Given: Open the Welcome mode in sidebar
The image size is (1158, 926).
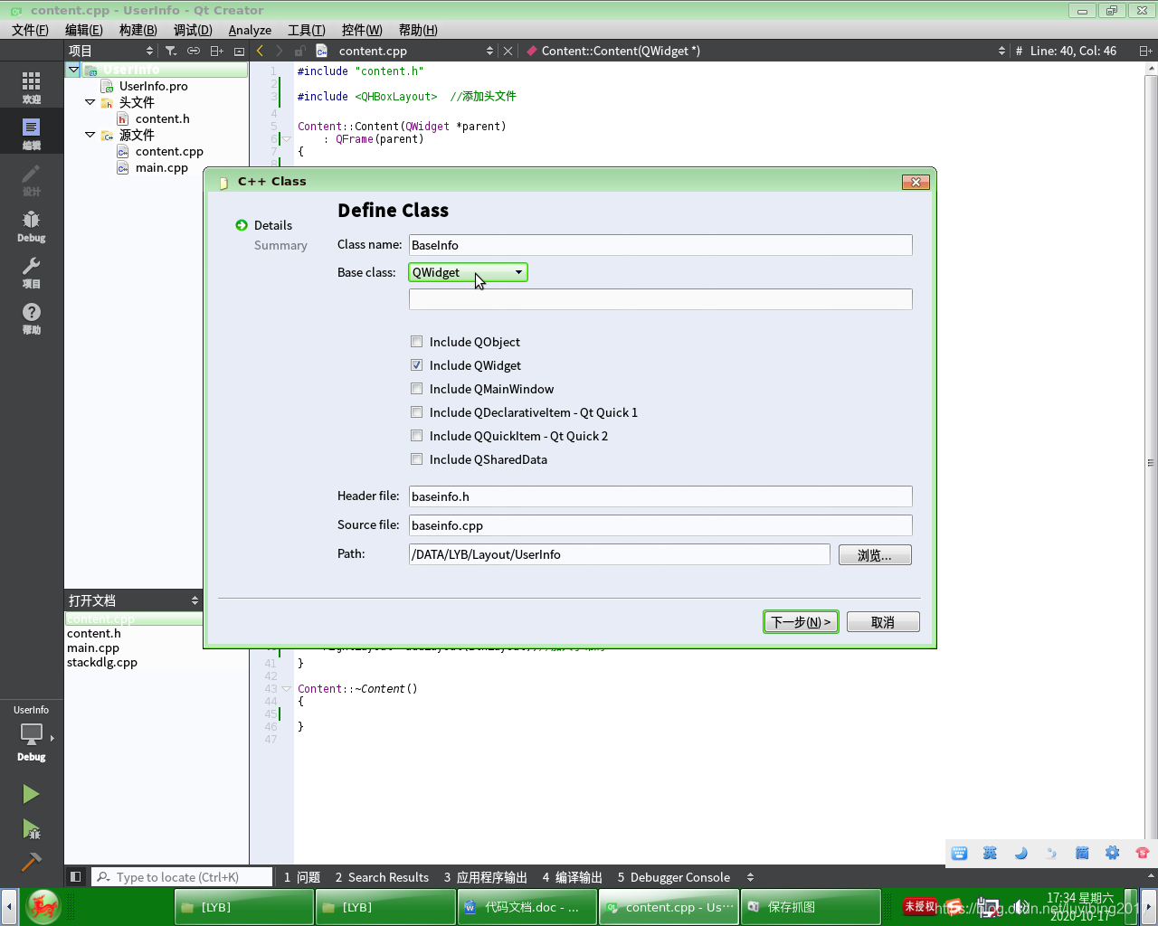Looking at the screenshot, I should 32,87.
